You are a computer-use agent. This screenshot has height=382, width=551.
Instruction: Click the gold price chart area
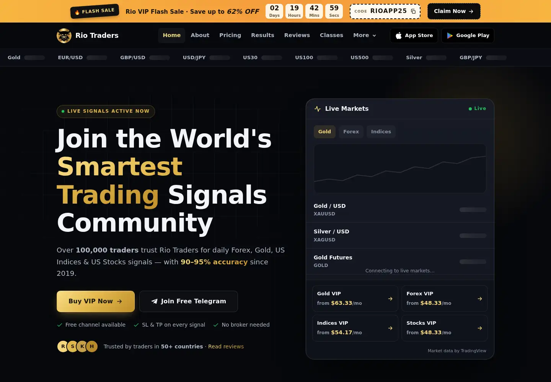[x=400, y=168]
